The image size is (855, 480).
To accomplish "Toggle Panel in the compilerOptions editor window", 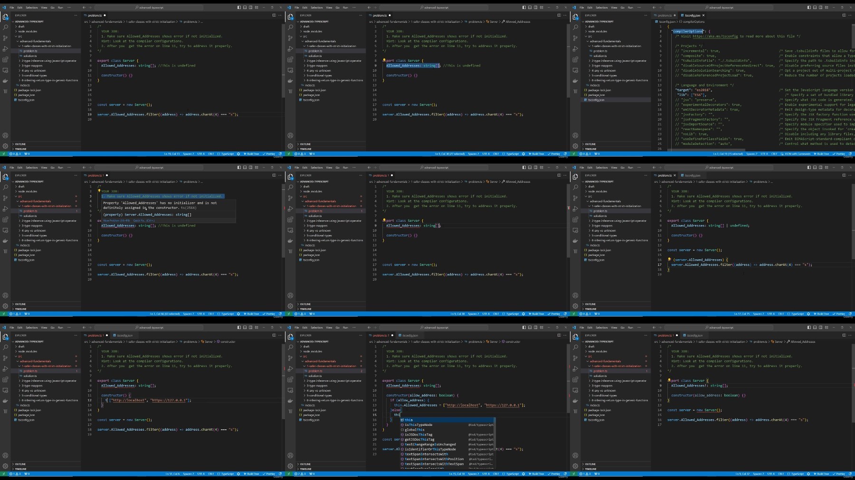I will click(x=815, y=8).
